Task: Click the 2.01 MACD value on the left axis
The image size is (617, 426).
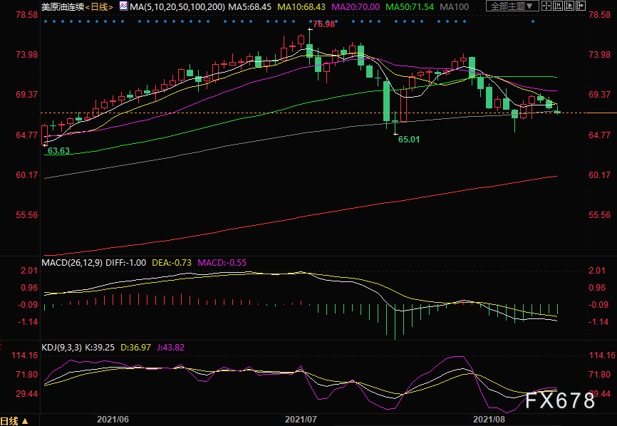Action: pos(29,271)
